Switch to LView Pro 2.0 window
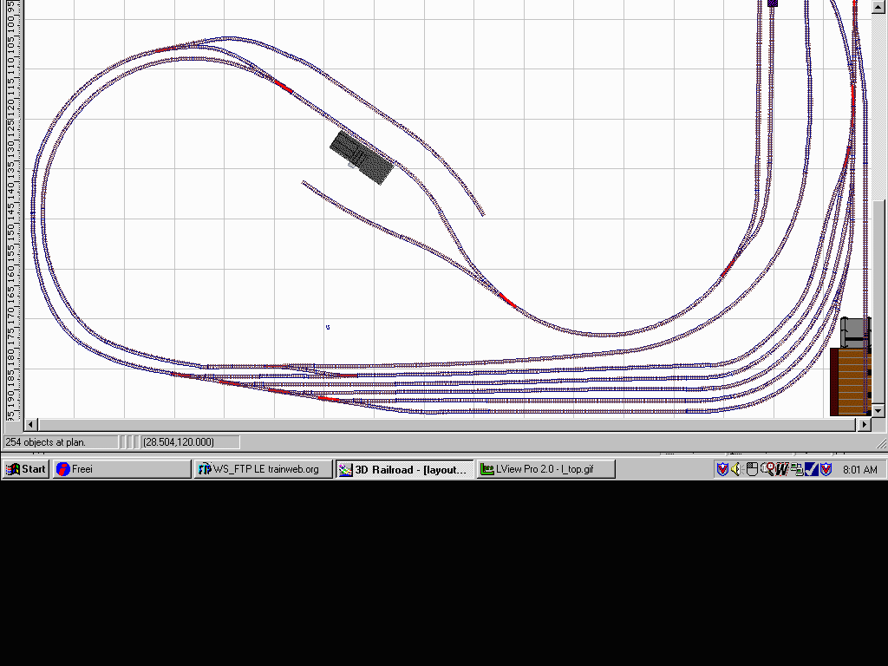Screen dimensions: 888x666 (546, 469)
